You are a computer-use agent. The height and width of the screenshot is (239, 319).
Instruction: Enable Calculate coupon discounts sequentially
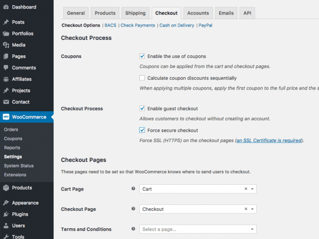coord(142,78)
